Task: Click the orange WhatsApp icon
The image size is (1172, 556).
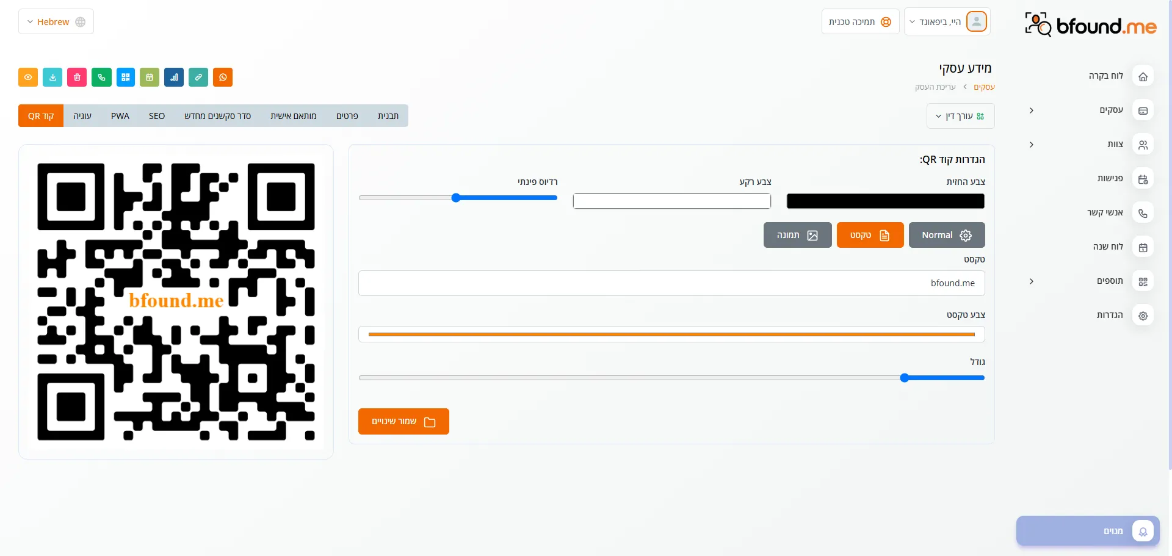Action: [x=223, y=78]
